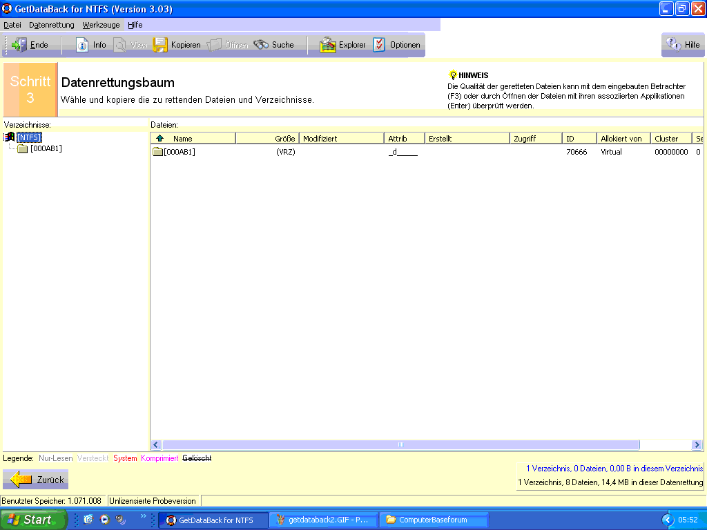707x530 pixels.
Task: Sort by Modifiziert column header
Action: tap(341, 138)
